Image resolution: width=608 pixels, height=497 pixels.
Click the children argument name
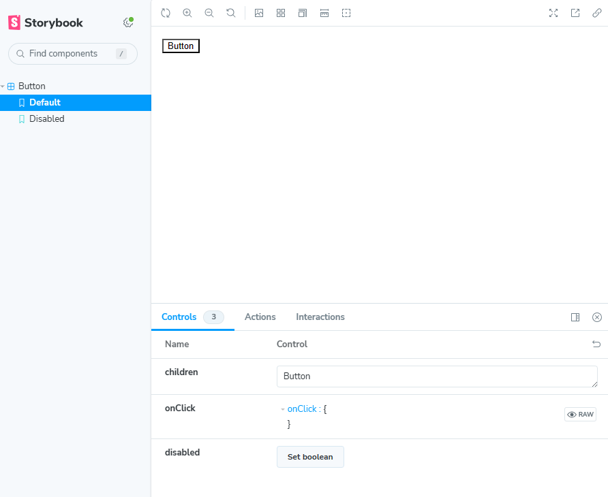tap(181, 372)
